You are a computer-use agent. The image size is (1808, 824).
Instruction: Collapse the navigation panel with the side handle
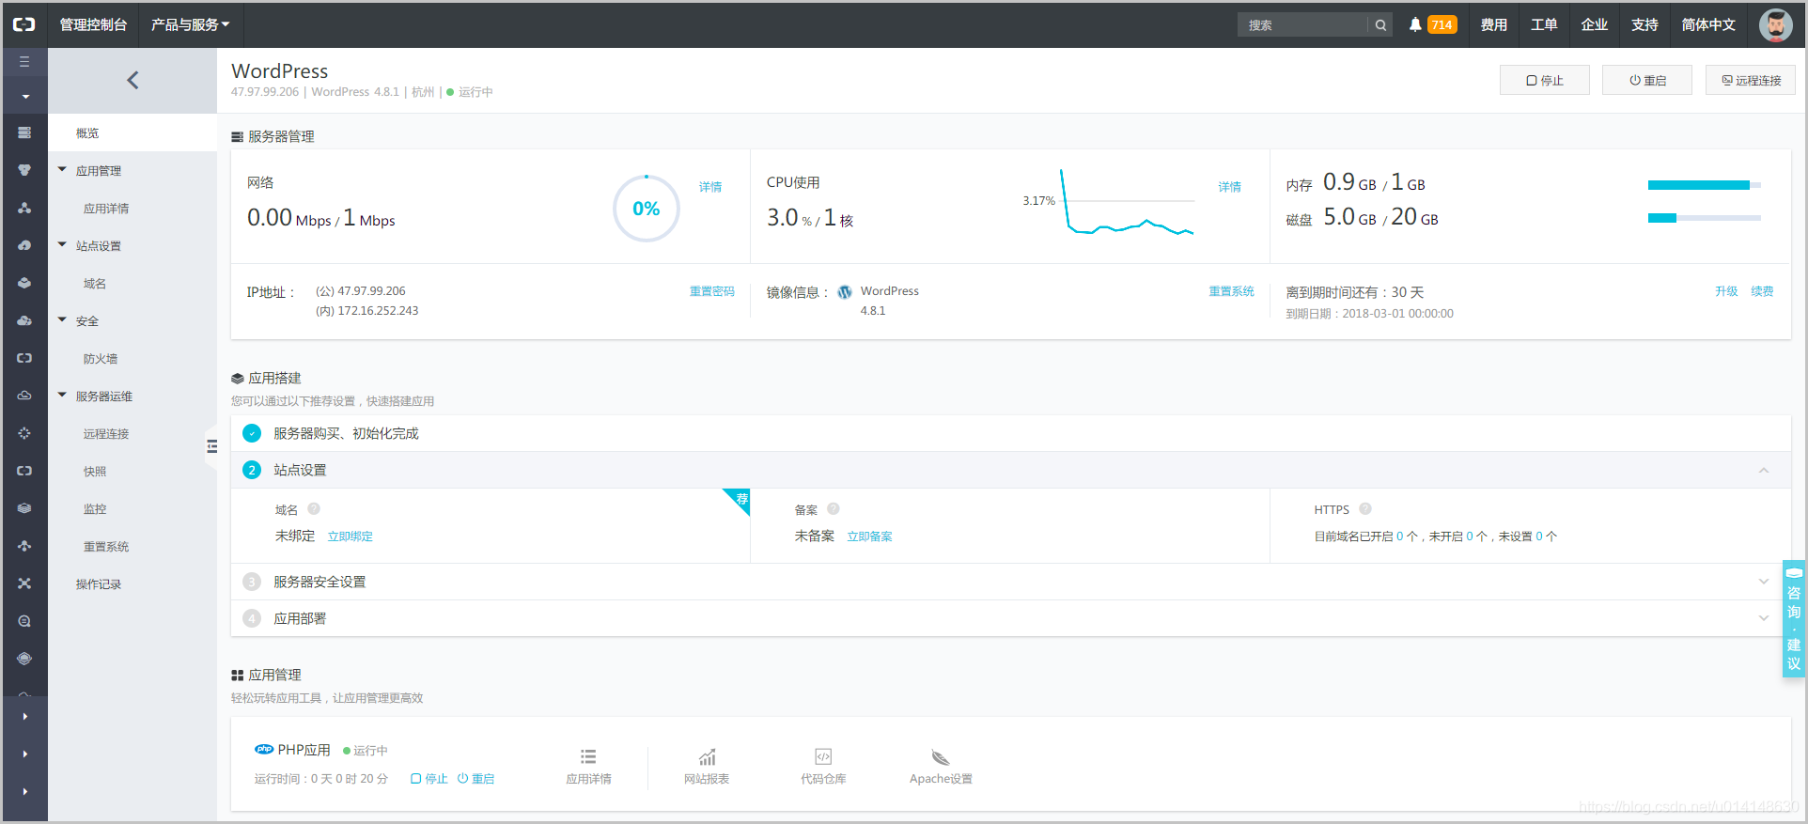(x=211, y=446)
